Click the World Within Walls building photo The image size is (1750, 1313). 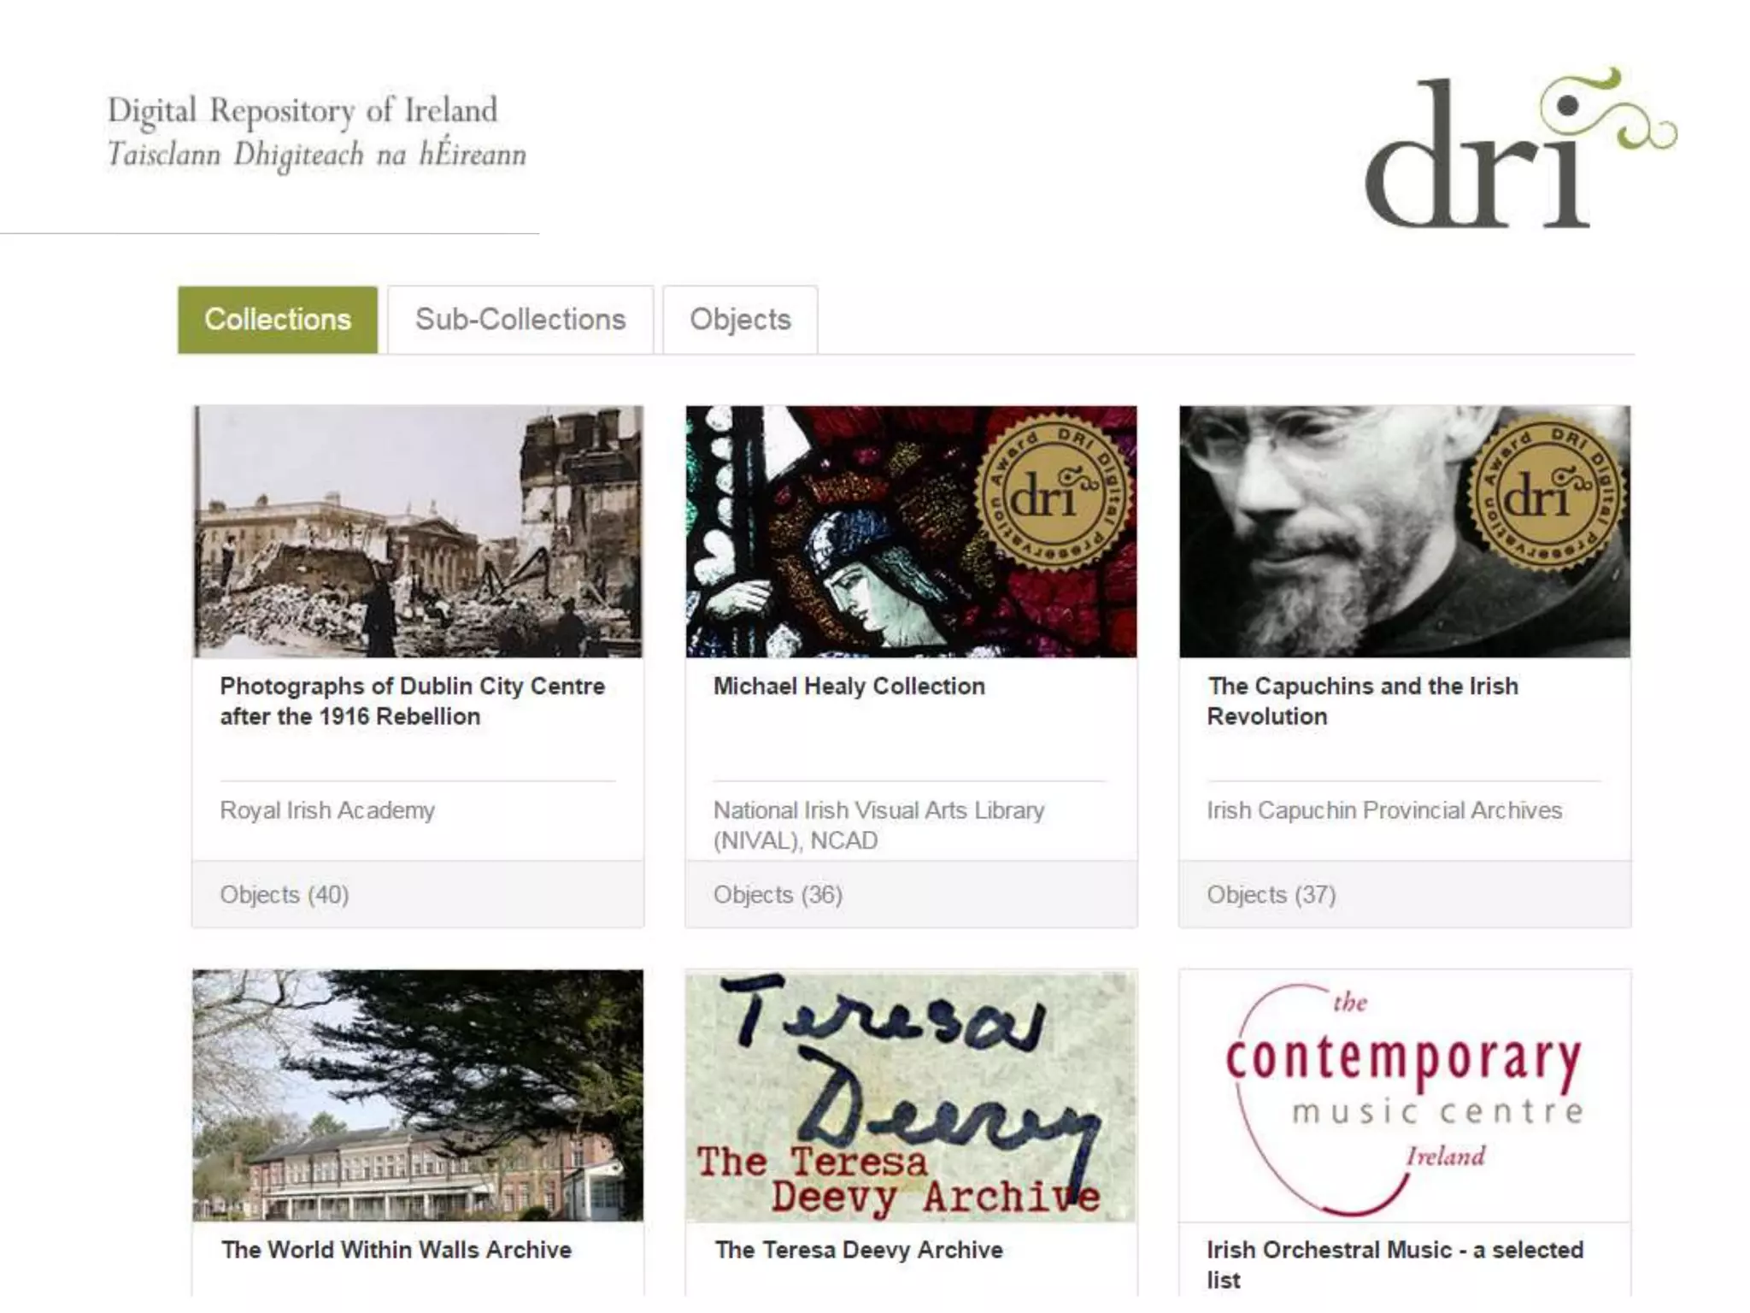coord(418,1096)
